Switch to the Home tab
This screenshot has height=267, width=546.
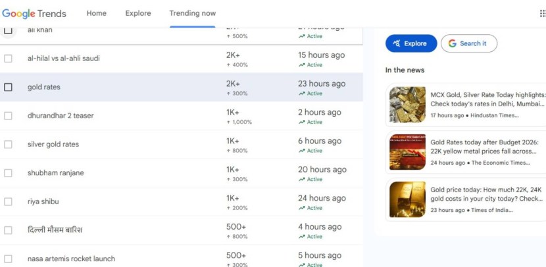tap(97, 14)
